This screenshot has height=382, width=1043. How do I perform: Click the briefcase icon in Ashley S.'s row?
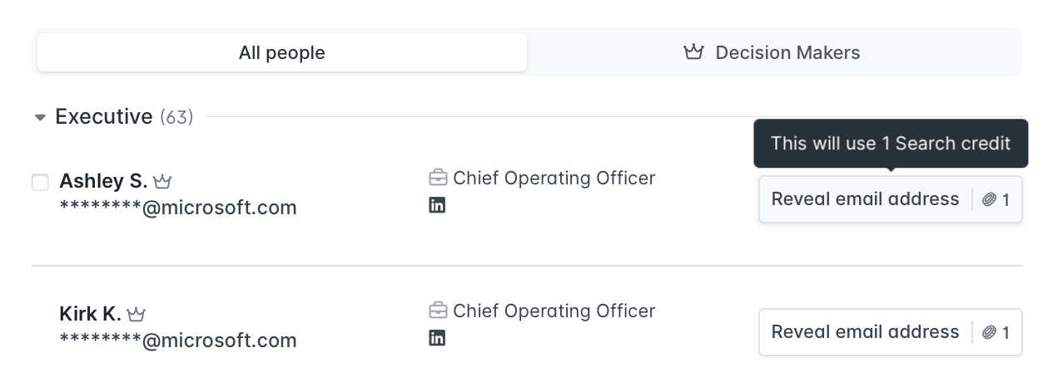438,178
